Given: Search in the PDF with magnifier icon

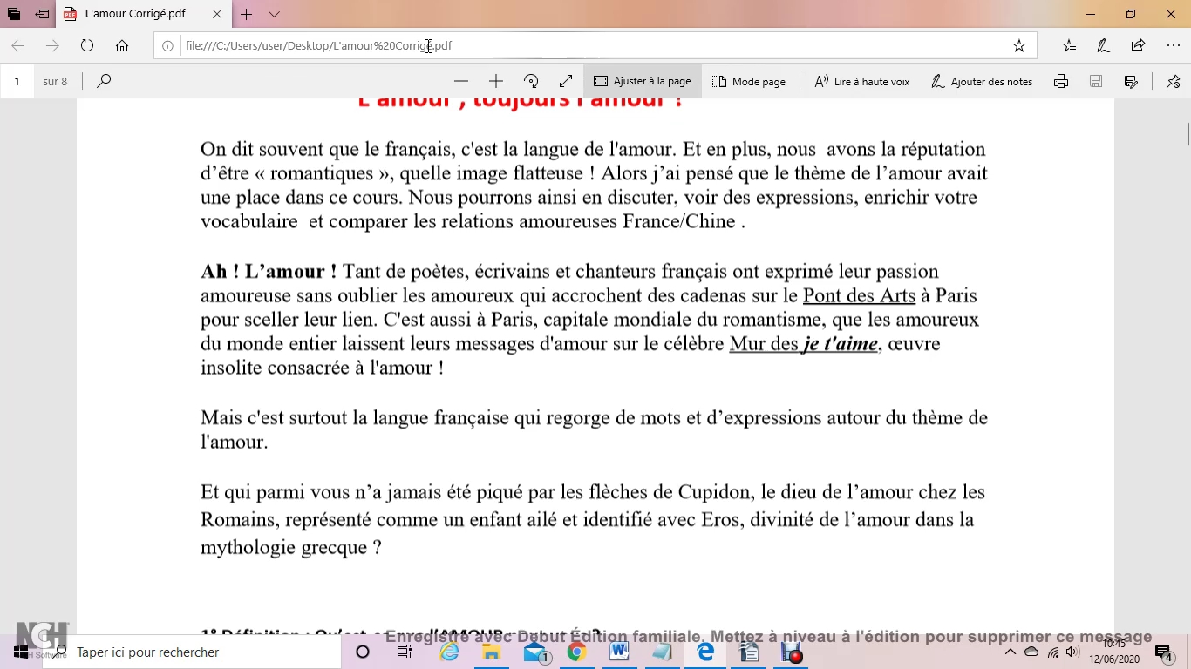Looking at the screenshot, I should (104, 81).
